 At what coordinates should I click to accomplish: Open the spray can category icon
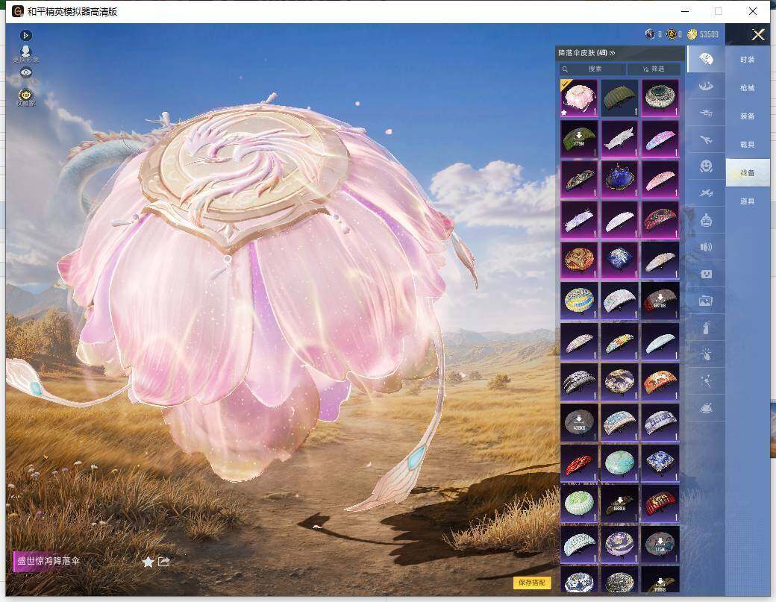click(706, 327)
